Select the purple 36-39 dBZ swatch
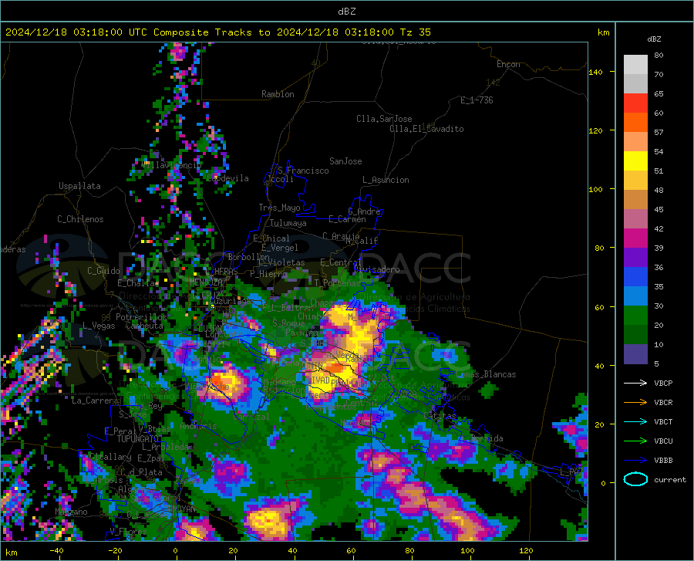The height and width of the screenshot is (561, 694). point(635,258)
